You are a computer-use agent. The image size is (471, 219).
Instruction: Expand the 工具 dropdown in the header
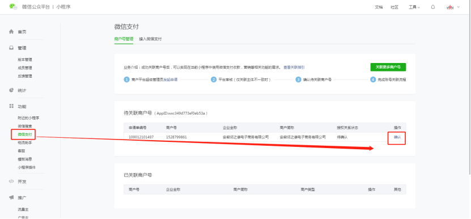coord(414,7)
